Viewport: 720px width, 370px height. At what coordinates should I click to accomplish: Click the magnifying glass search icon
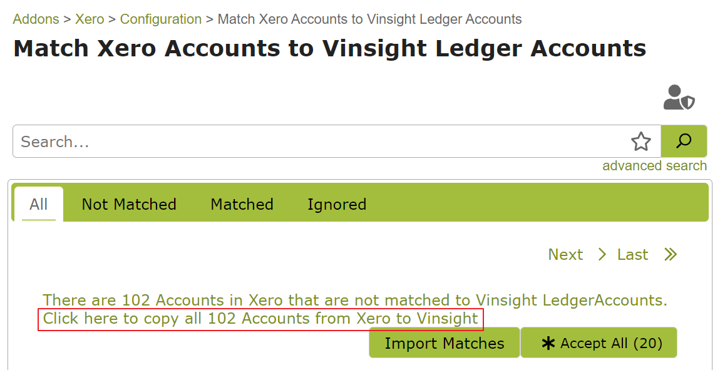click(684, 141)
